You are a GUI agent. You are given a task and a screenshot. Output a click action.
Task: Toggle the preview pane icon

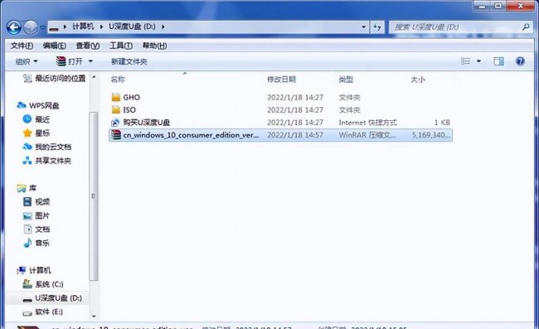[x=498, y=61]
